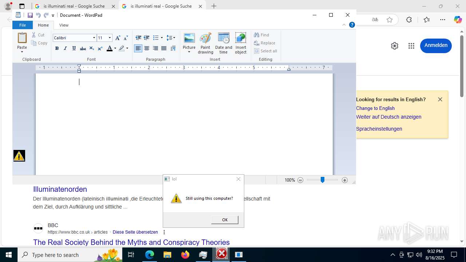The height and width of the screenshot is (262, 466).
Task: Click the Insert object icon
Action: click(241, 43)
